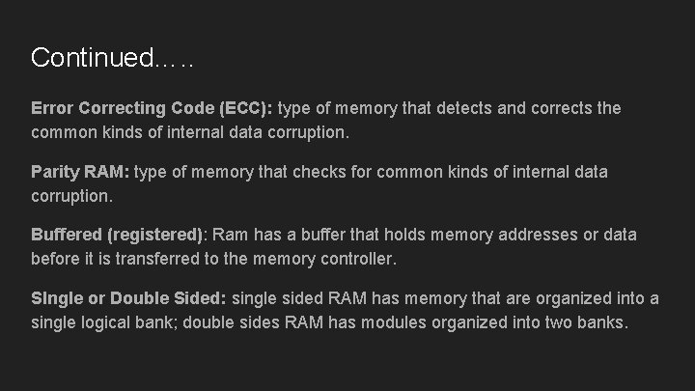Click the text 'double sides RAM has modules'
The width and height of the screenshot is (695, 391).
click(x=284, y=321)
